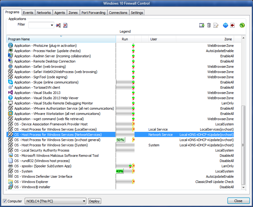The height and width of the screenshot is (207, 253).
Task: Click the 50% run bar for svchost general
Action: (x=121, y=140)
